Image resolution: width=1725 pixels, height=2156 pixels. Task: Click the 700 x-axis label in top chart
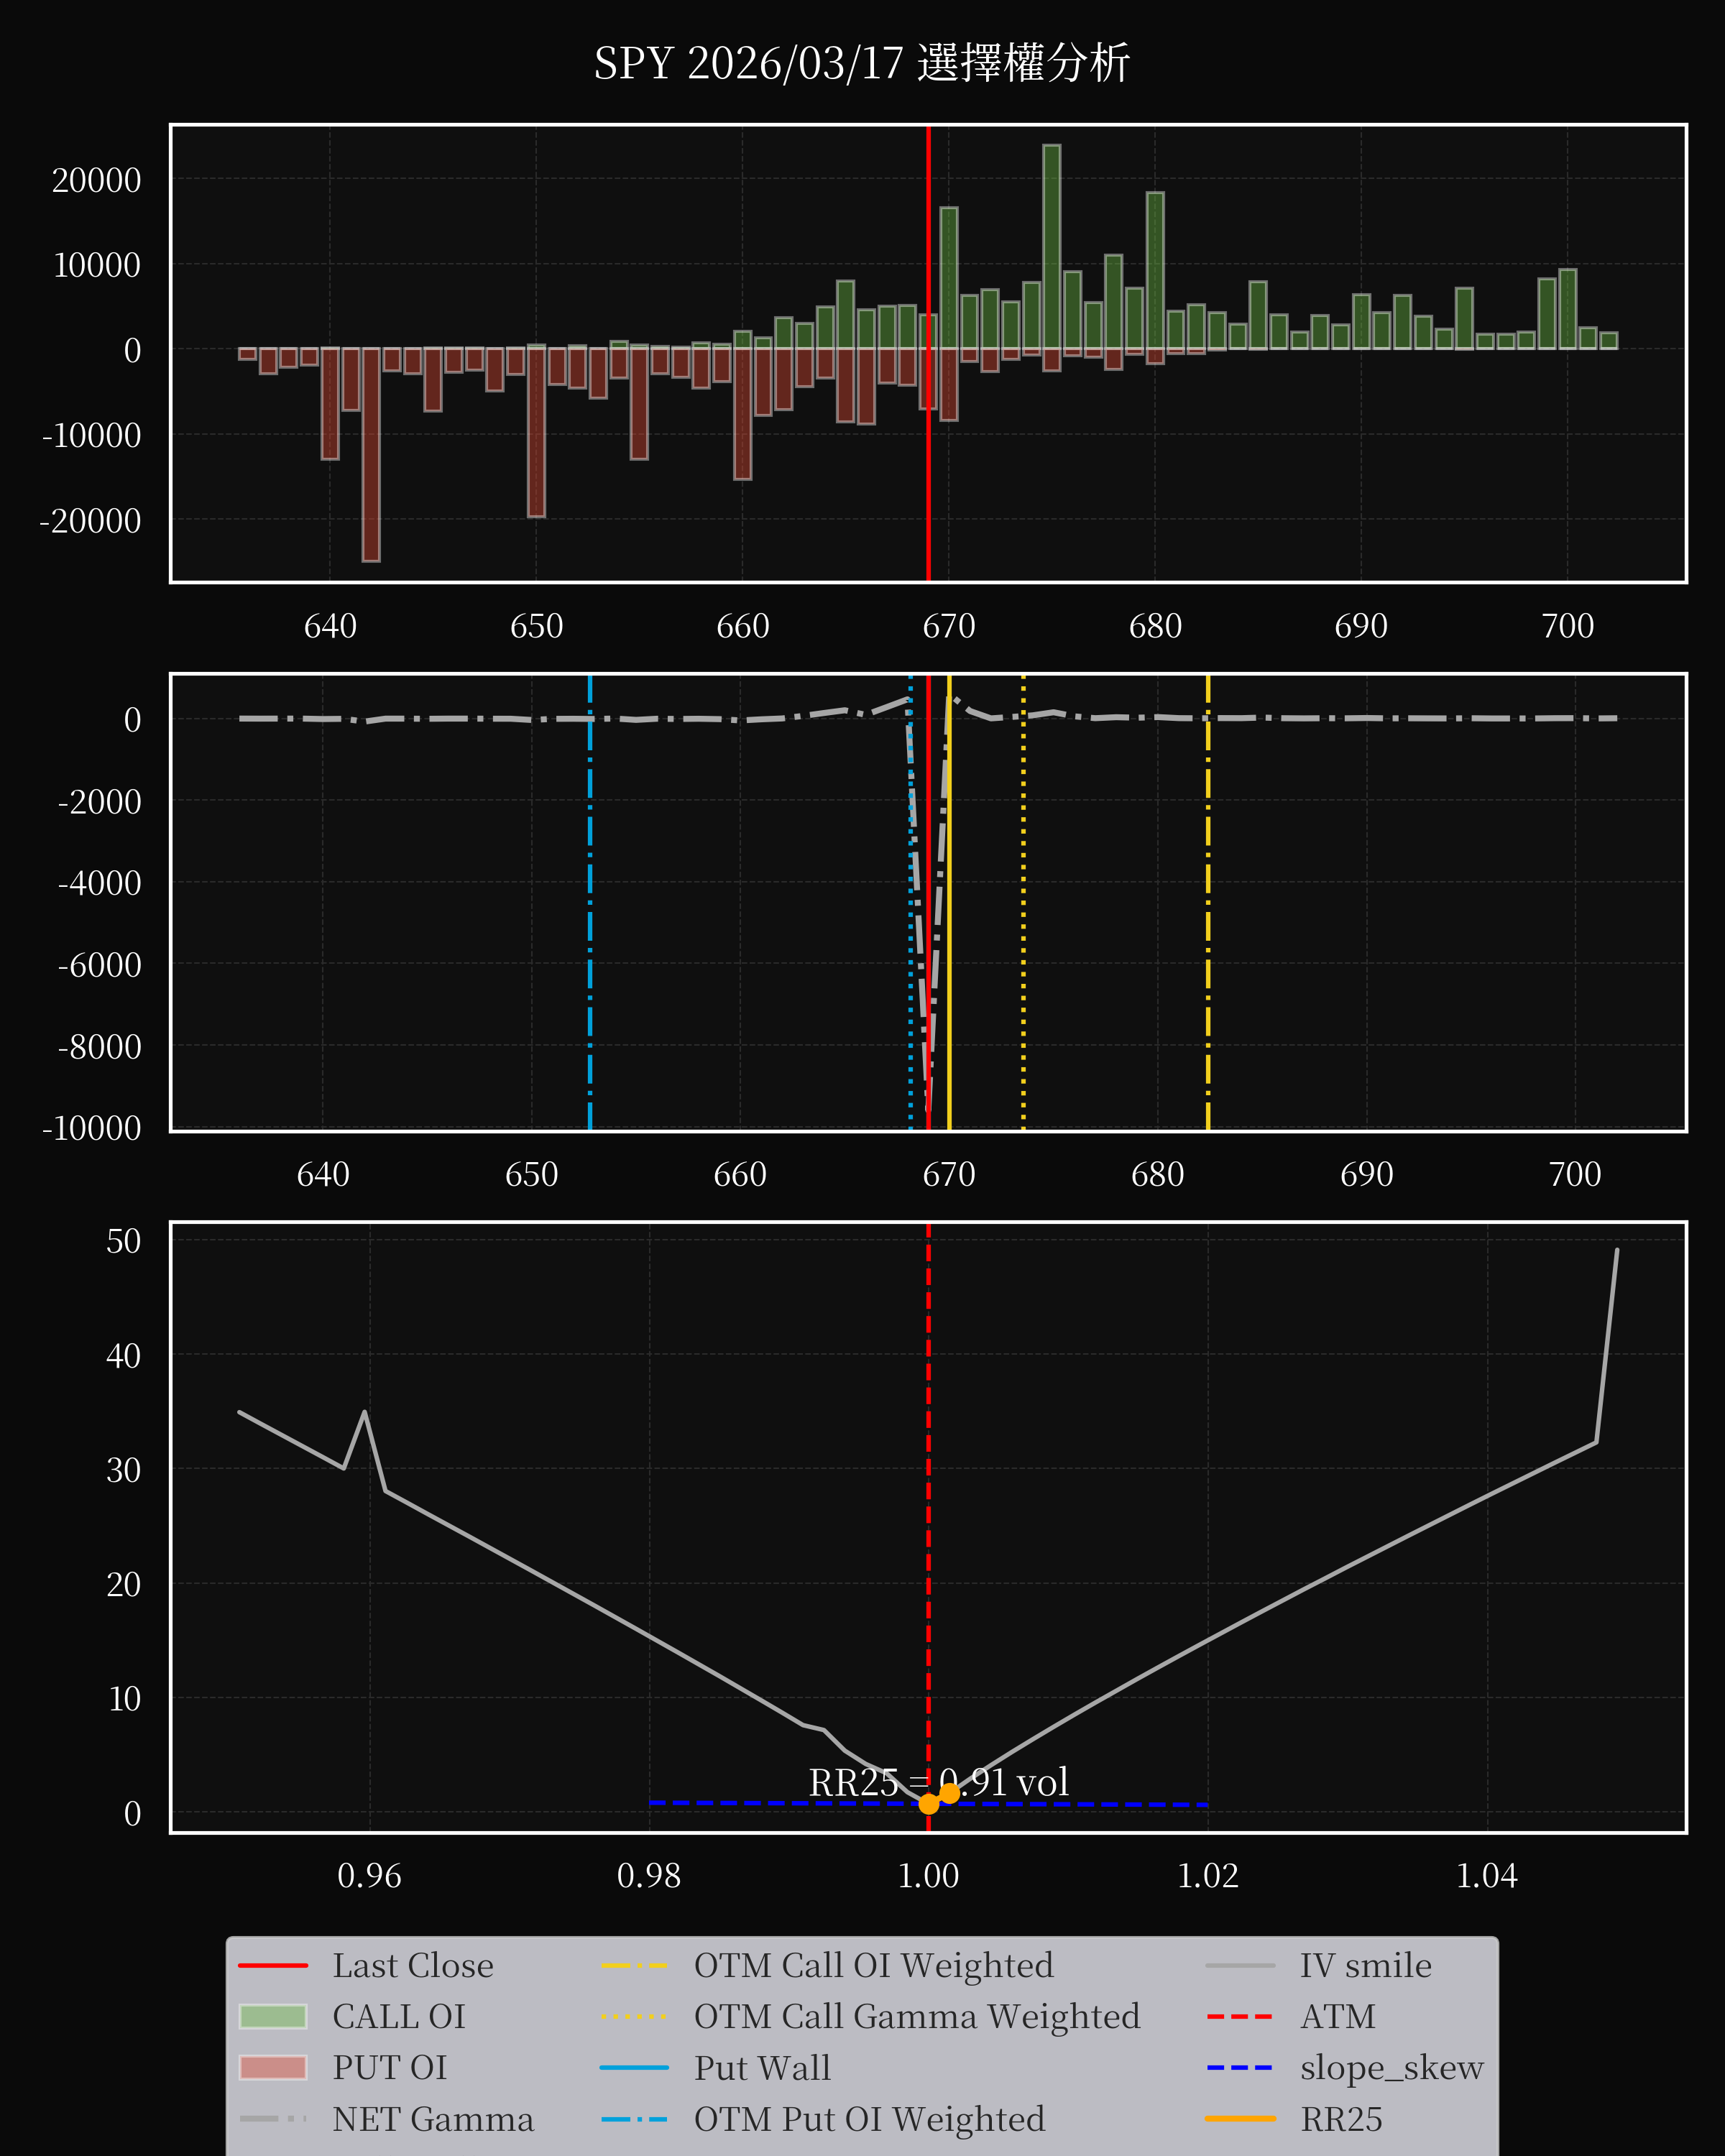(1567, 626)
